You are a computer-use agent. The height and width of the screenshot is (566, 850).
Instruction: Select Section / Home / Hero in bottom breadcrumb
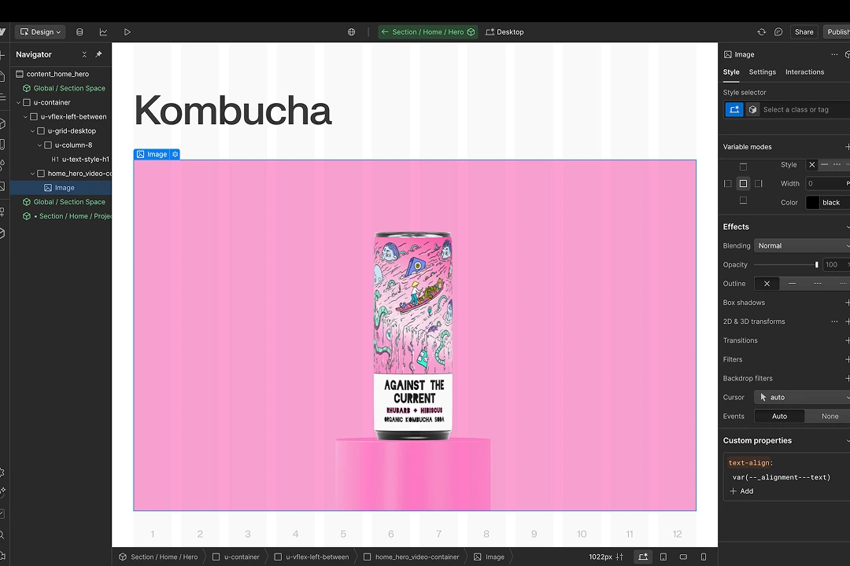point(158,557)
